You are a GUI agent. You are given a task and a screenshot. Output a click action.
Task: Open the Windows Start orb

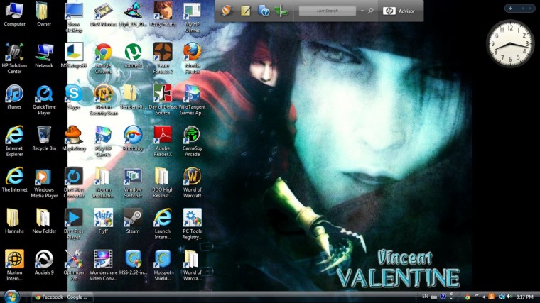(11, 297)
